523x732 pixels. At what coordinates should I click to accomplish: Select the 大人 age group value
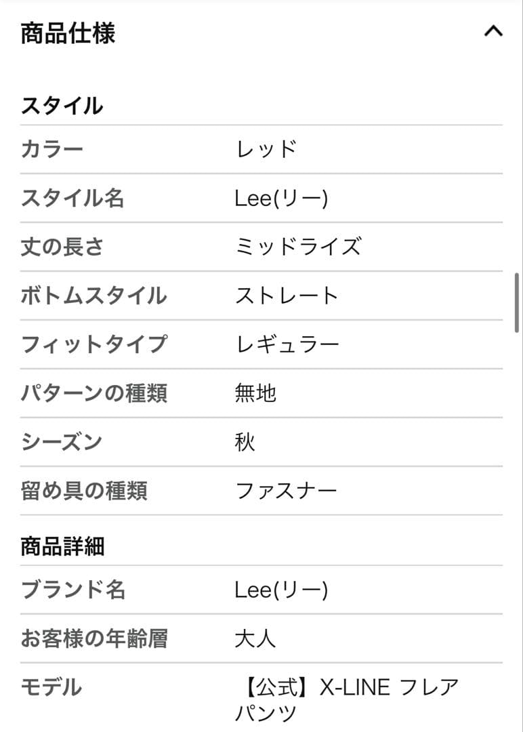click(x=255, y=638)
